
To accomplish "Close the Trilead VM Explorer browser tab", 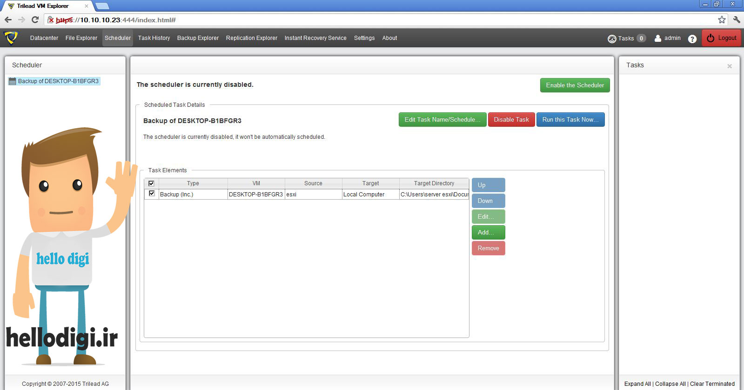I will pos(87,6).
